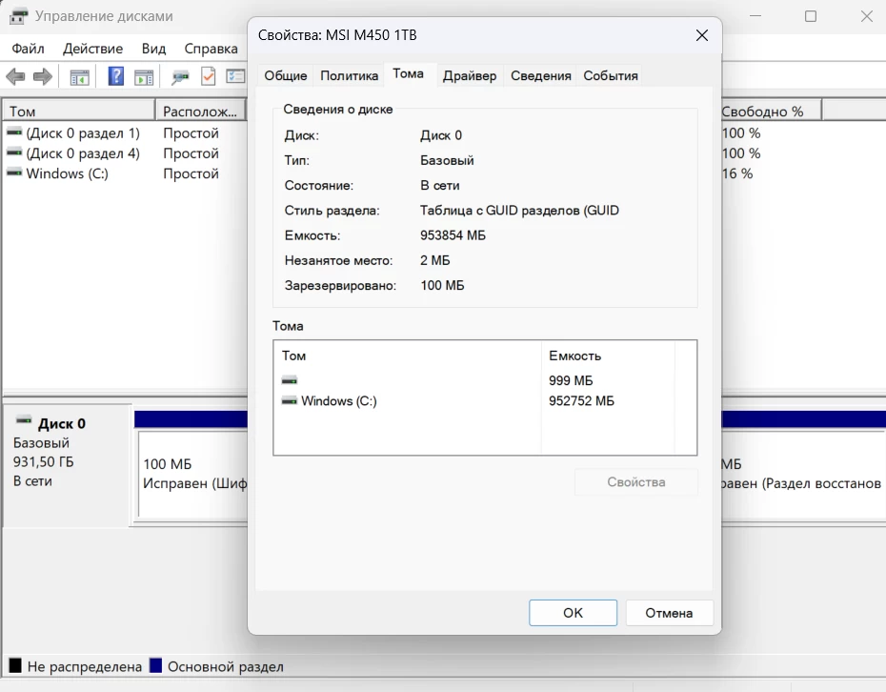
Task: Select Диск 0 раздел 4 volume row
Action: tap(82, 153)
